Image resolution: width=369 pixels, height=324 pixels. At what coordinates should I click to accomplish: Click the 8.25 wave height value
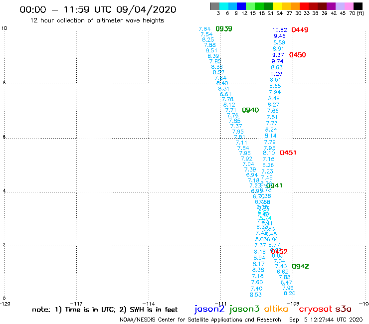(208, 40)
